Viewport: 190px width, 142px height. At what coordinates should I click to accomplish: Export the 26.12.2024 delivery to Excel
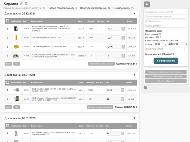coord(8,64)
